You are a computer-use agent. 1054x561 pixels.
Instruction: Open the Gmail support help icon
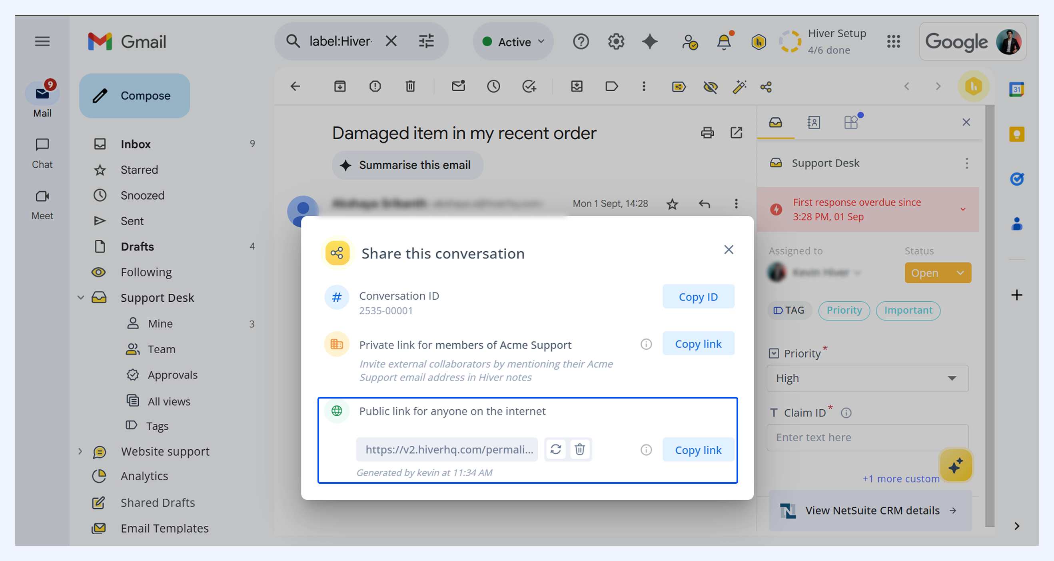click(x=581, y=41)
